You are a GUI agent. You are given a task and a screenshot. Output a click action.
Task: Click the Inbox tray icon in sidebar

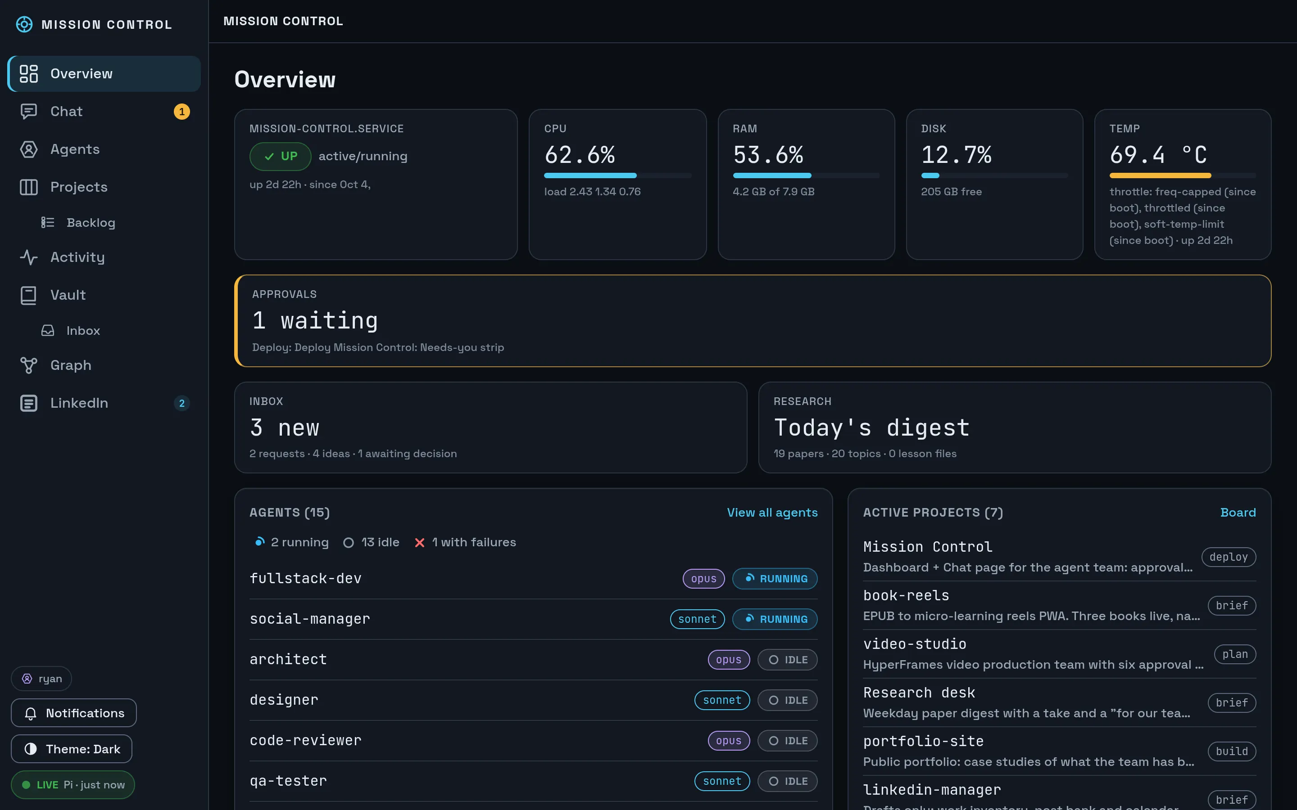48,331
